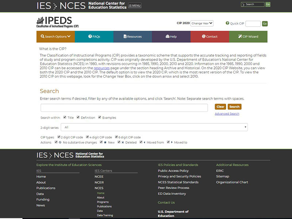Click the footer IES NCES logo
This screenshot has height=219, width=292.
[70, 155]
